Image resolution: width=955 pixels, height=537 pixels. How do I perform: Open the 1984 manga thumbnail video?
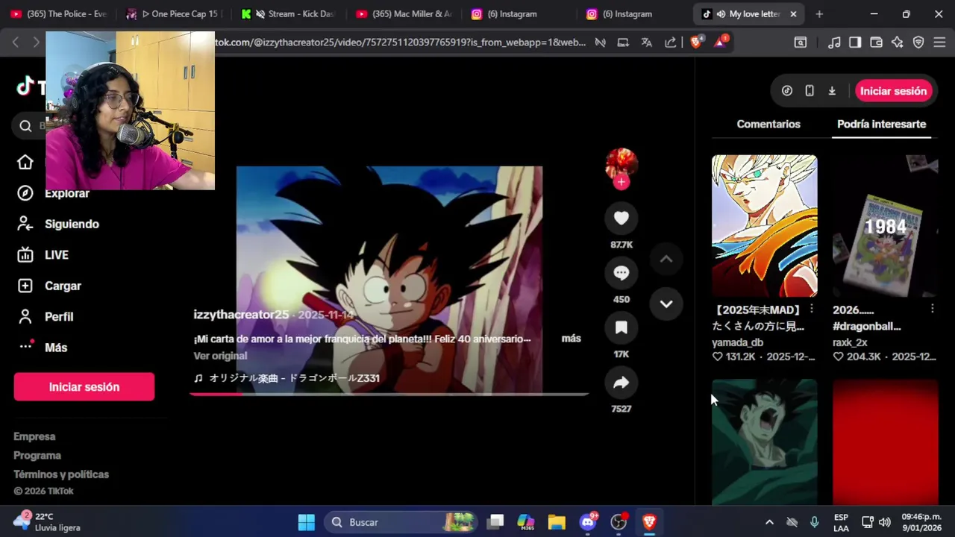885,226
